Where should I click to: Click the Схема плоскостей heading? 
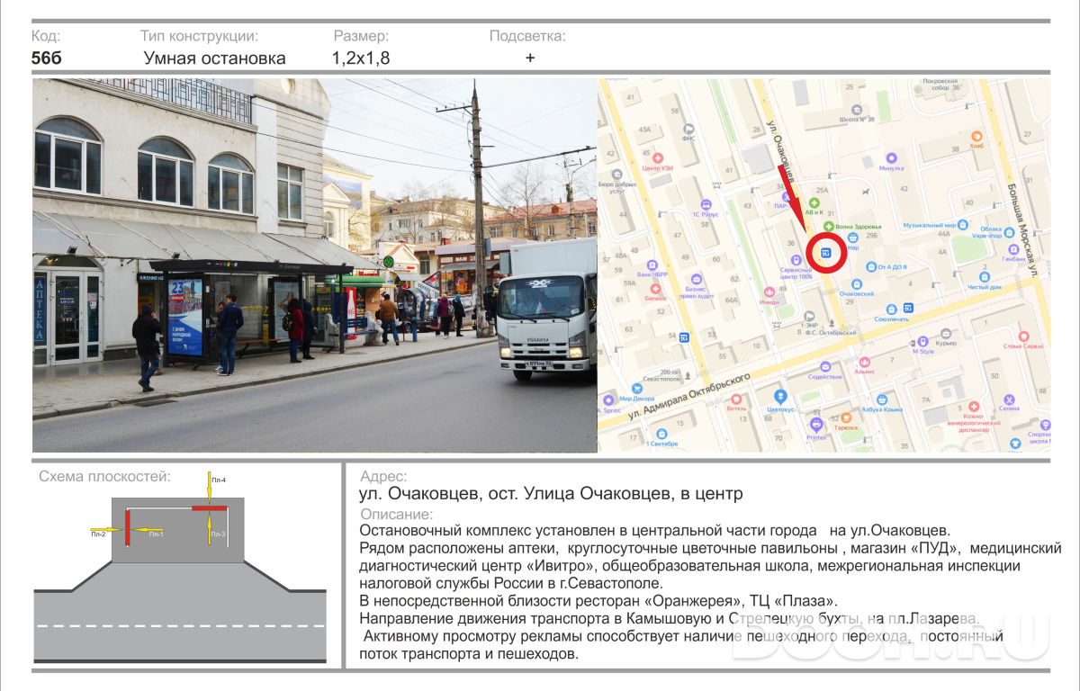tap(104, 476)
